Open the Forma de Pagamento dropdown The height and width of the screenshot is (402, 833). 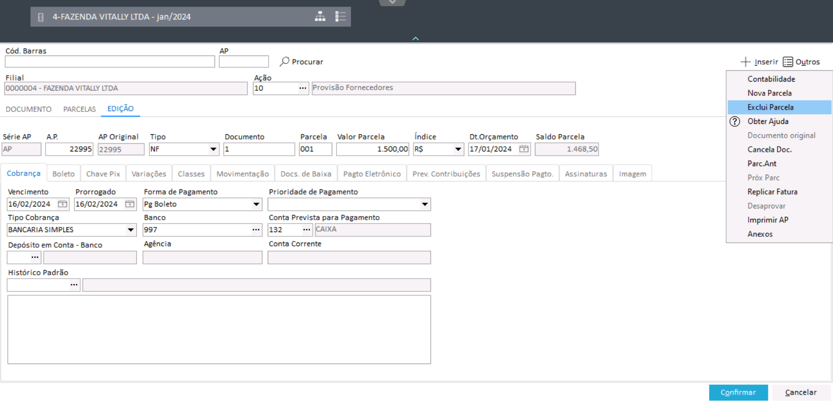point(256,205)
